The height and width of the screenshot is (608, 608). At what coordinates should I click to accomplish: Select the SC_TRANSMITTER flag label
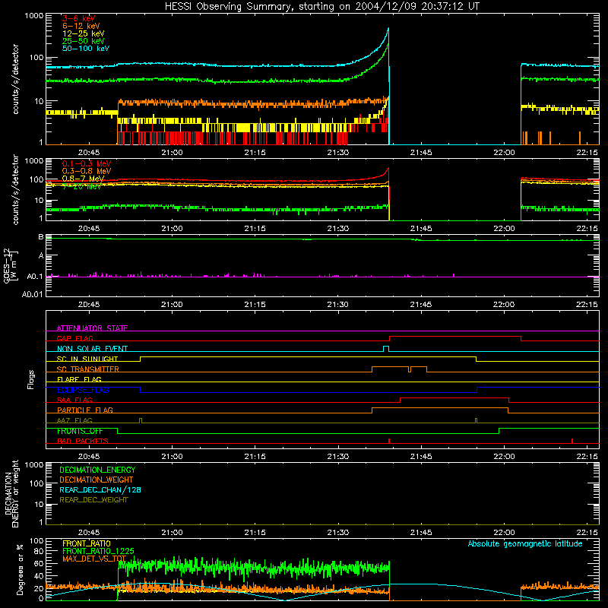point(88,369)
